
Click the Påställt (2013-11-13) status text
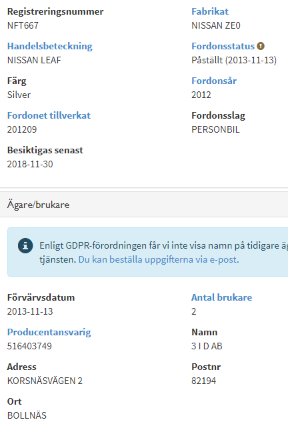coord(234,60)
